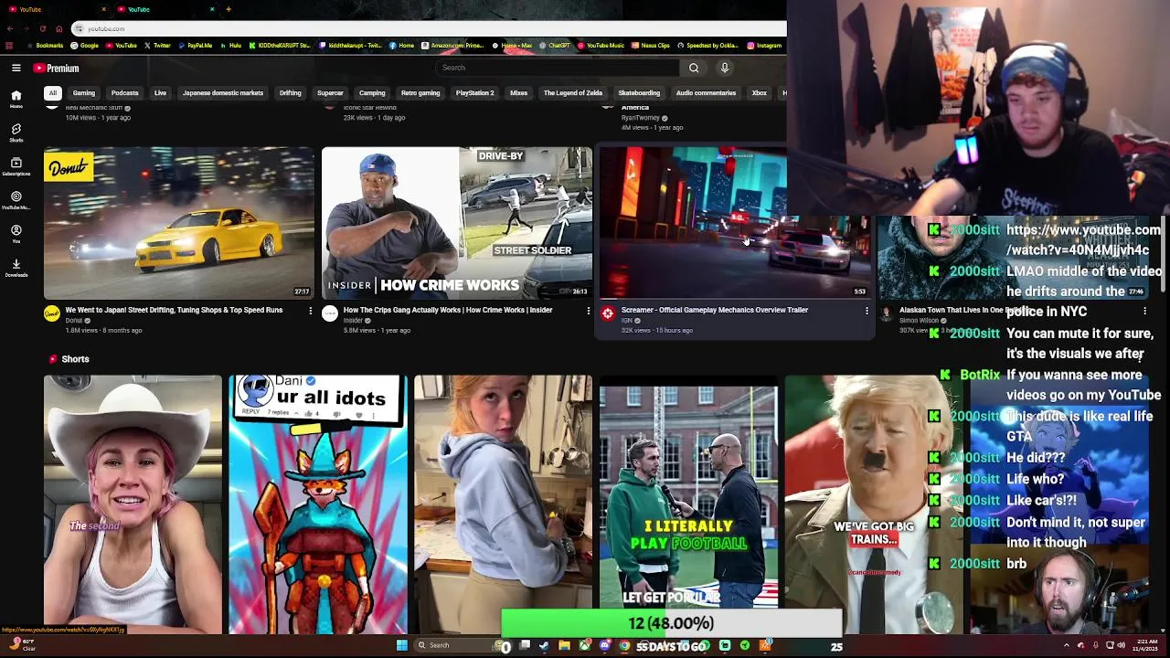Open the YouTube hamburger guide menu
Image resolution: width=1170 pixels, height=658 pixels.
(16, 68)
